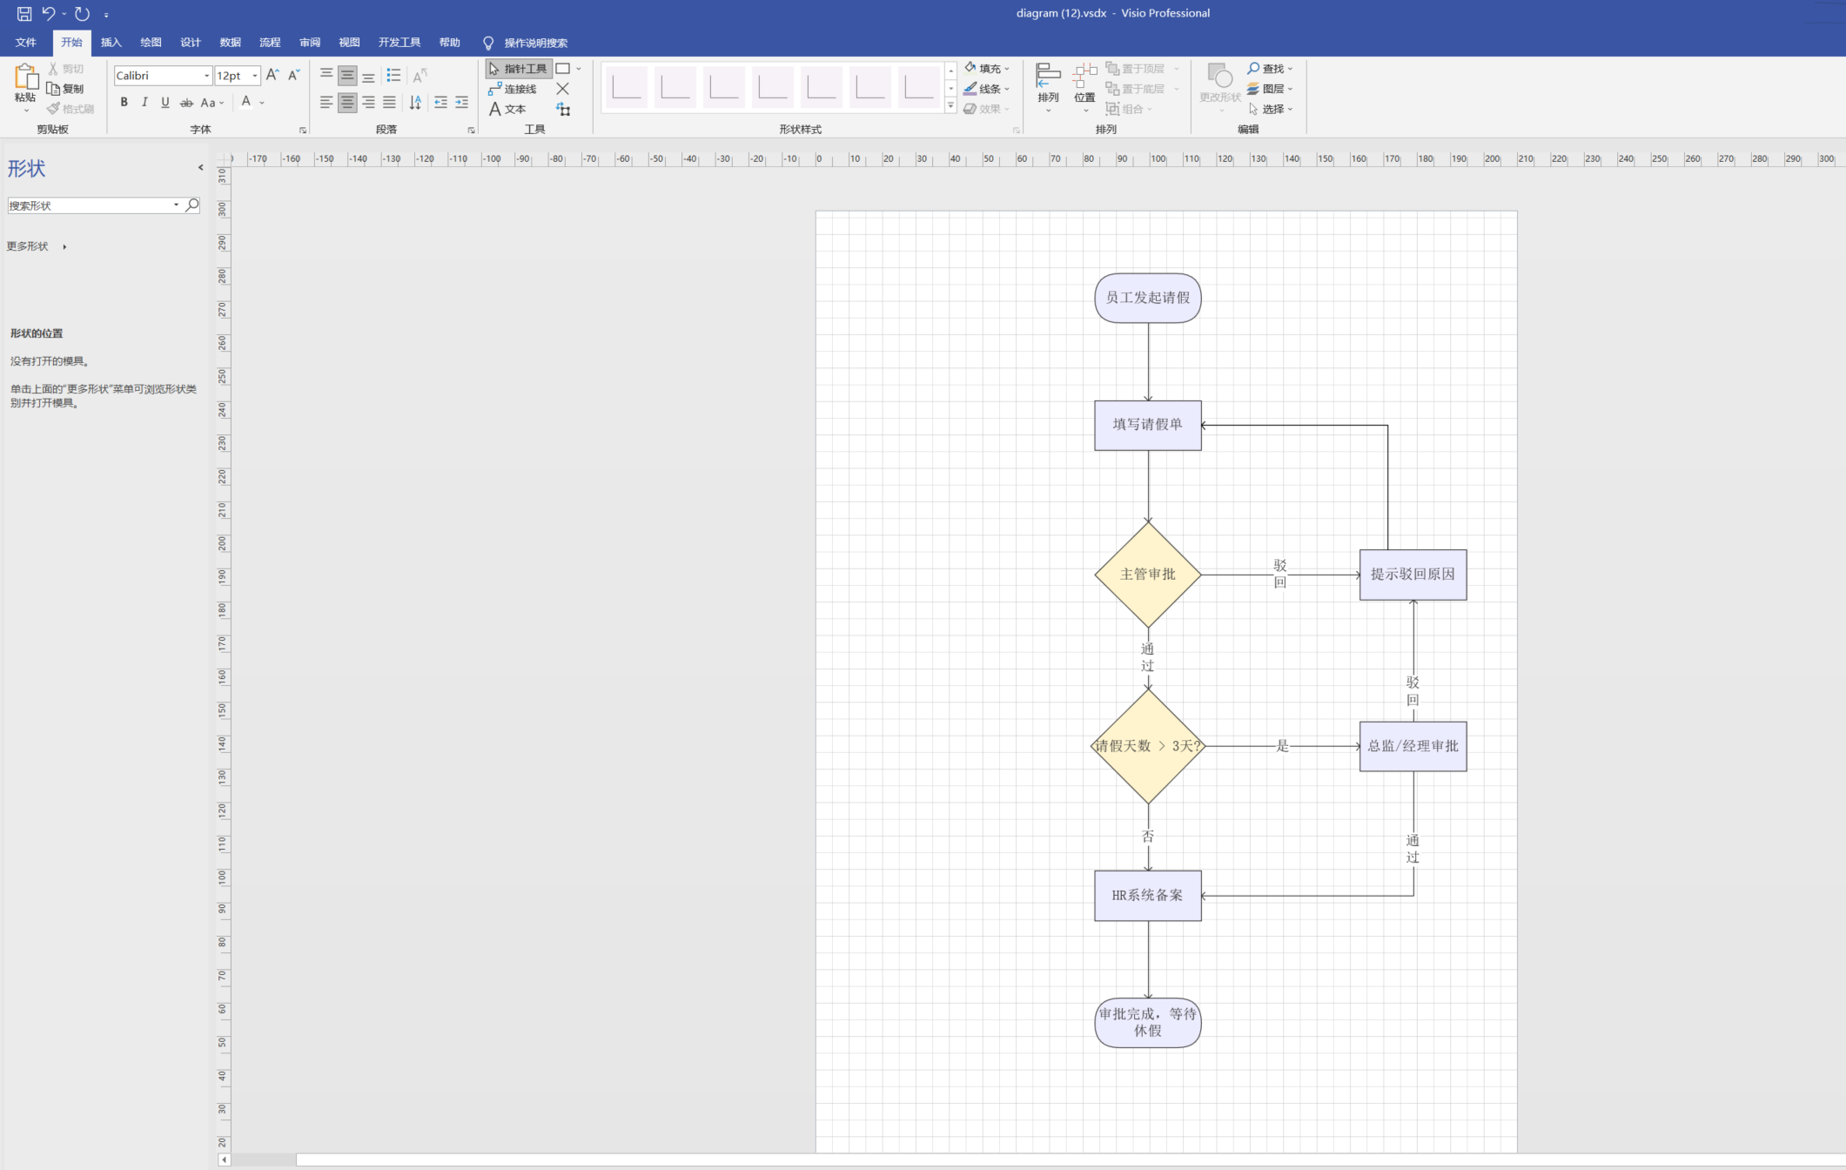Open the Position (位置) menu
1846x1170 pixels.
coord(1084,87)
